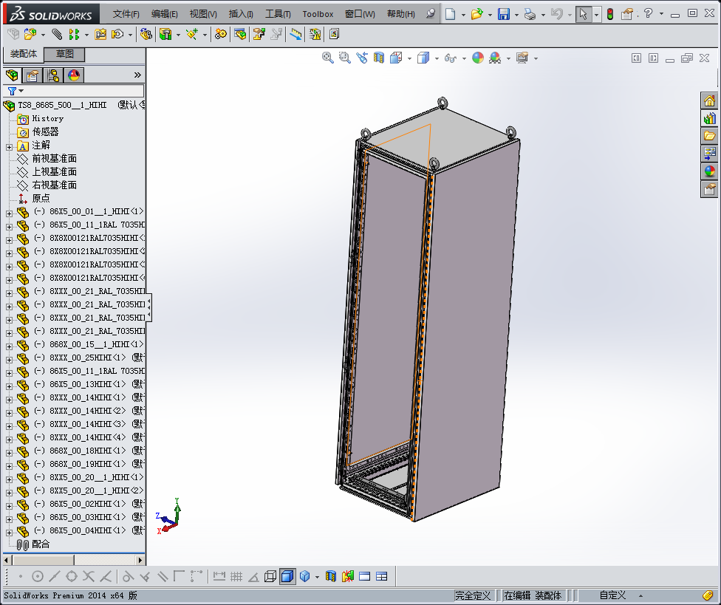The height and width of the screenshot is (605, 721).
Task: Toggle wireframe box display icon
Action: (270, 577)
